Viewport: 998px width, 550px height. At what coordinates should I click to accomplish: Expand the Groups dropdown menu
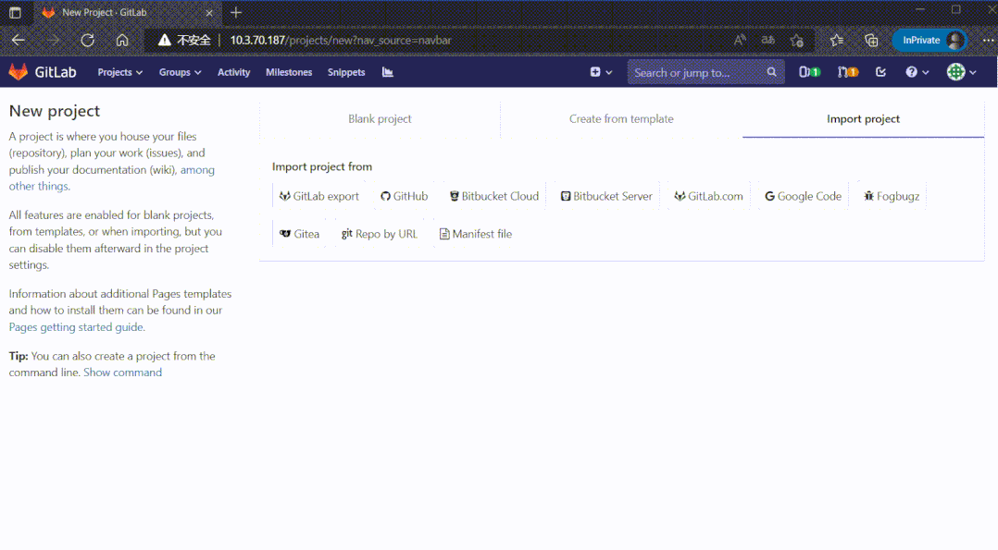point(180,72)
